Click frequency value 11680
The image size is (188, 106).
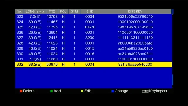52,59
